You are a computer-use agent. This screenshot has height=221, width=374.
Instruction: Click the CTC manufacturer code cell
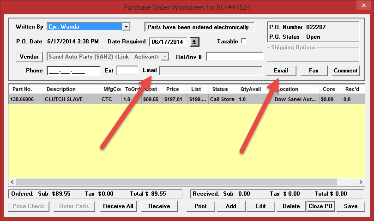pyautogui.click(x=111, y=99)
